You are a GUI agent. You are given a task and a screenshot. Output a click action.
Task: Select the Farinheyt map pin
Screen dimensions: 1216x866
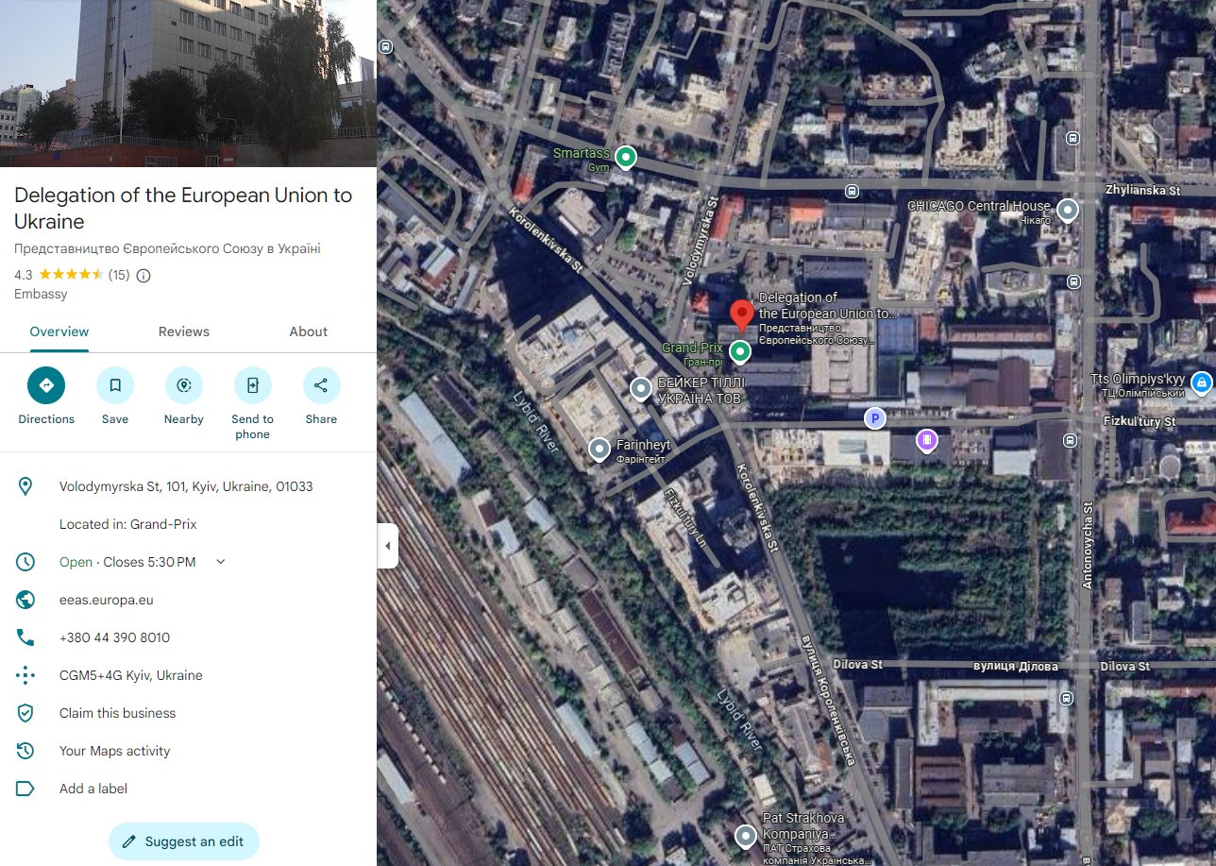point(600,449)
